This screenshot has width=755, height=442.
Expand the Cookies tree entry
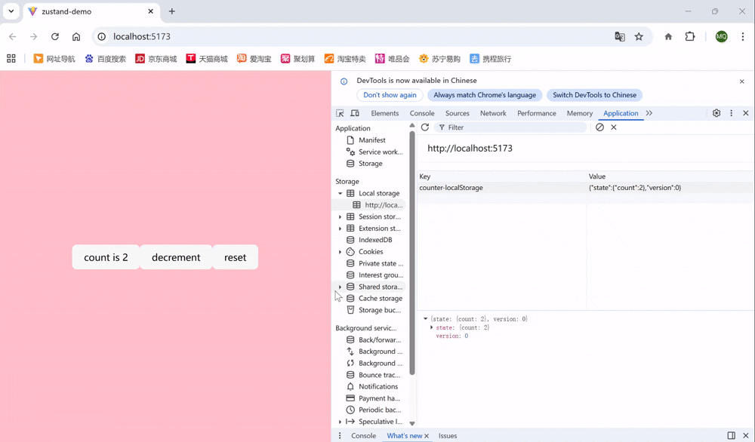tap(341, 251)
